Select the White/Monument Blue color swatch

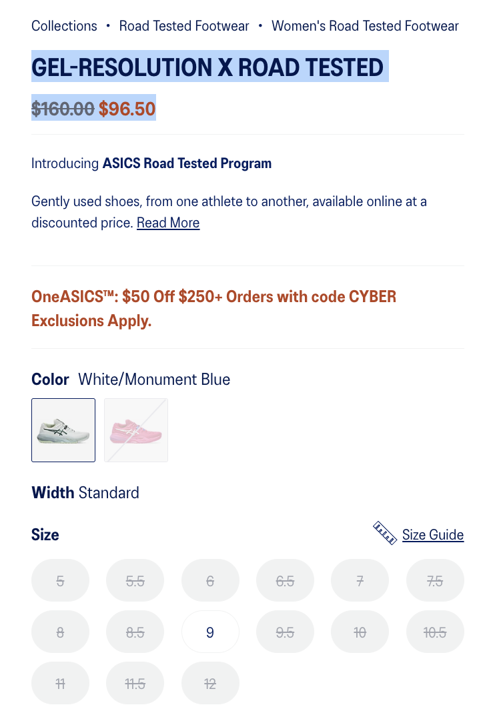coord(63,430)
